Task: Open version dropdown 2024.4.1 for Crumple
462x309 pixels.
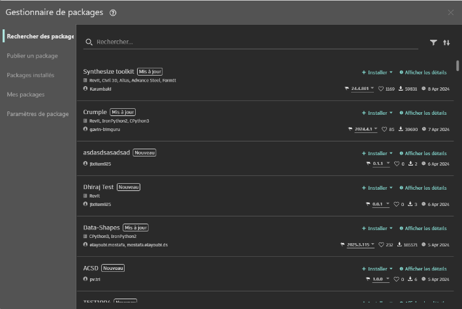Action: (365, 129)
